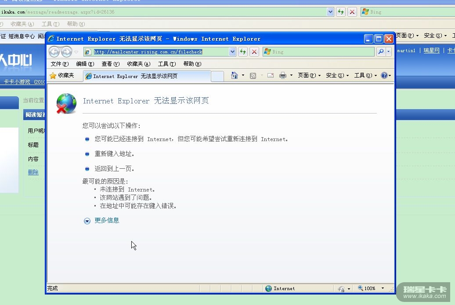This screenshot has height=305, width=455.
Task: Click the mailcenter.rising.com.cn address field
Action: [x=156, y=52]
